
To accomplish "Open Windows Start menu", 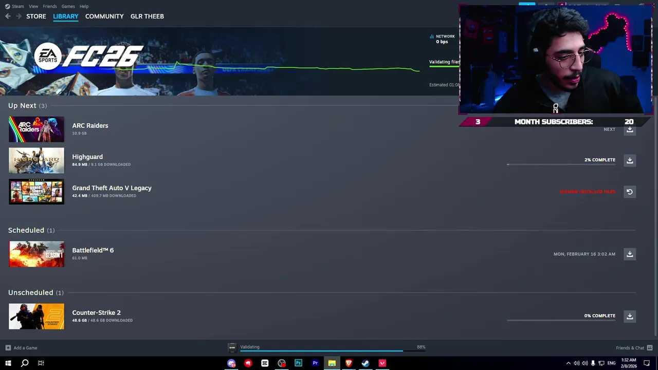I will (8, 363).
